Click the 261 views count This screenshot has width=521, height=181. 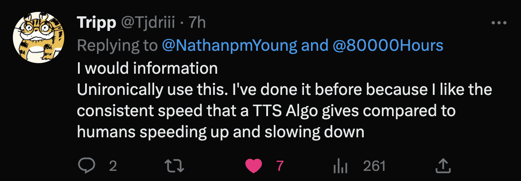pyautogui.click(x=374, y=166)
